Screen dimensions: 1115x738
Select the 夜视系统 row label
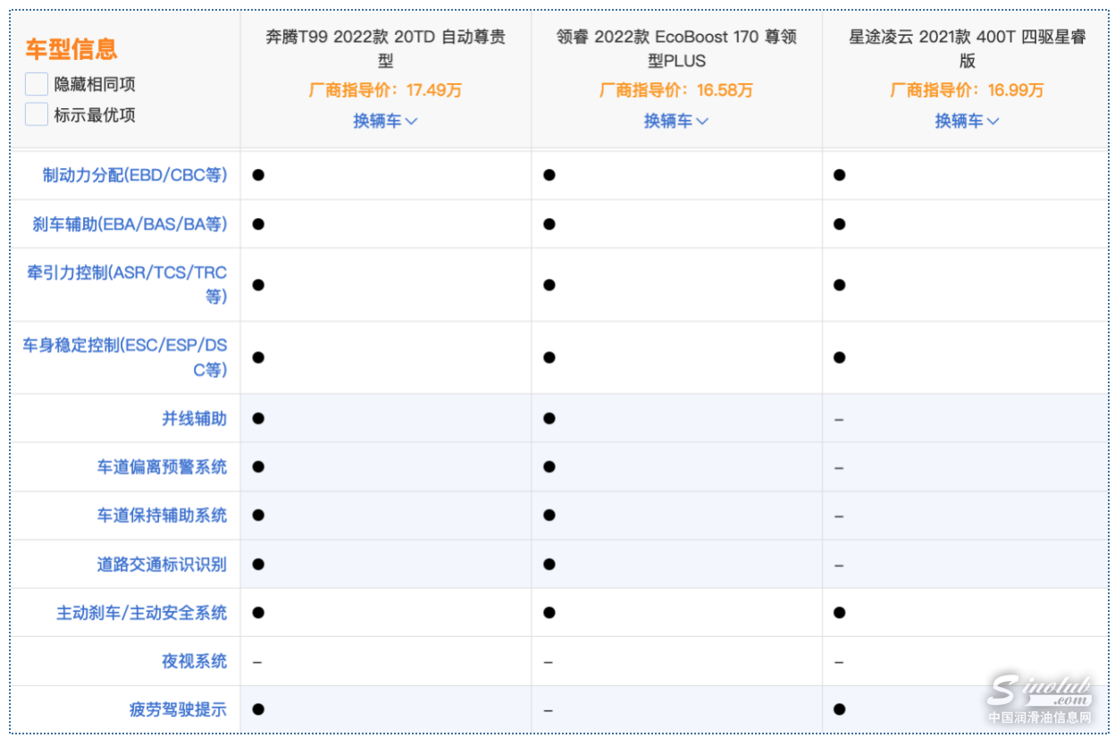(x=194, y=661)
